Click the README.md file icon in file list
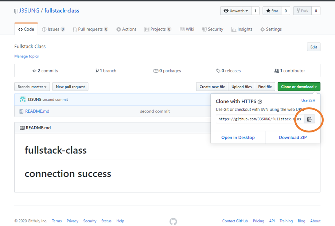This screenshot has height=226, width=335. pyautogui.click(x=22, y=111)
